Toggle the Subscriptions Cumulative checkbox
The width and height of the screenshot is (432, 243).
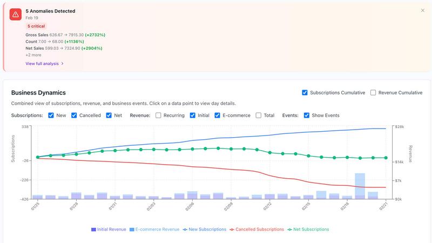305,92
